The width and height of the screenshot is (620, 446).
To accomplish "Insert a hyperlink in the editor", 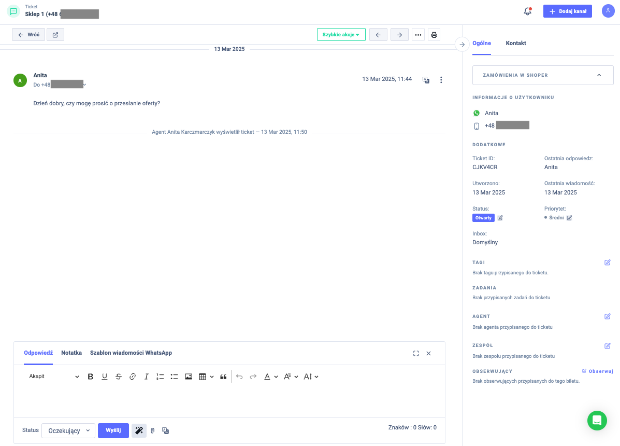I will coord(133,377).
